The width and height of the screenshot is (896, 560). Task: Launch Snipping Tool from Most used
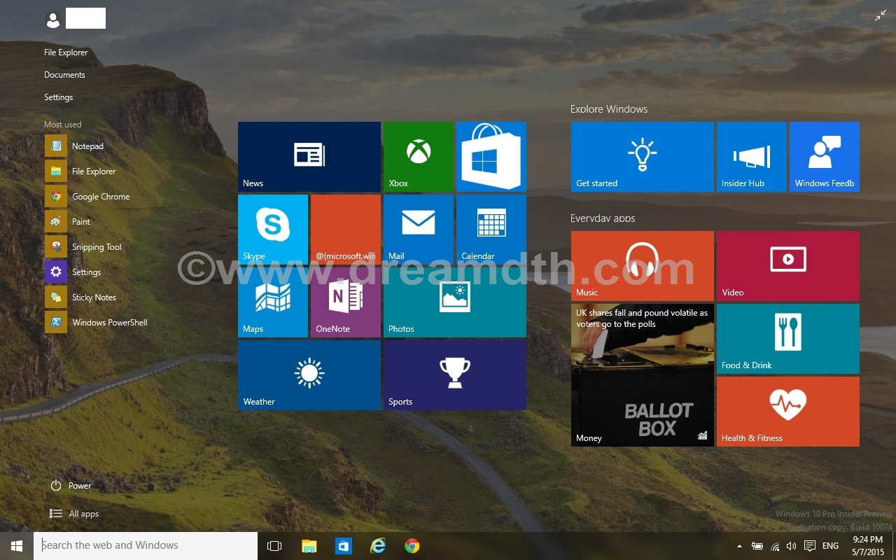pos(83,247)
